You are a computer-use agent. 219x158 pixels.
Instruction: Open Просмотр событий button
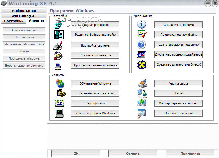point(179,113)
